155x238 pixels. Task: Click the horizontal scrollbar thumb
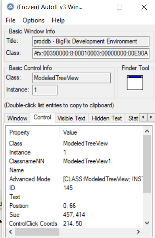click(37, 232)
